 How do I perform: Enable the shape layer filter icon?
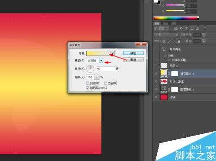click(x=192, y=29)
